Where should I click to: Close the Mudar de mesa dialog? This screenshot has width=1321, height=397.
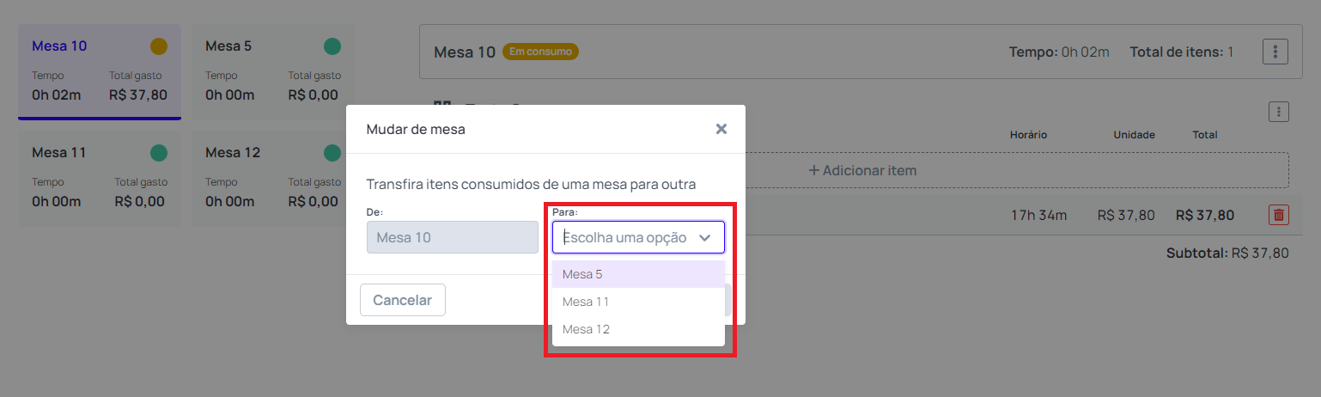point(721,129)
